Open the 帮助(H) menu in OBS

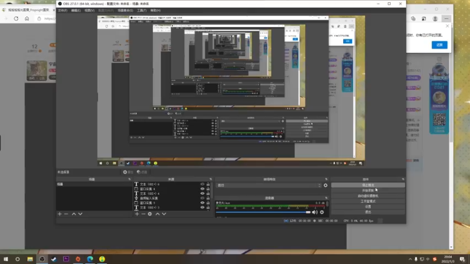155,11
